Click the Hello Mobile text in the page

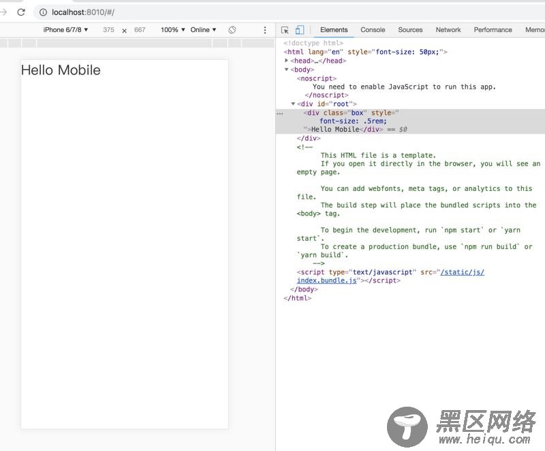click(x=61, y=70)
